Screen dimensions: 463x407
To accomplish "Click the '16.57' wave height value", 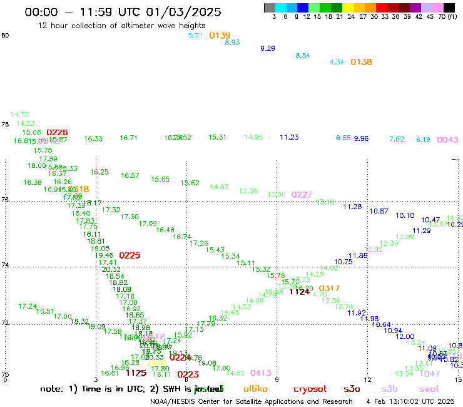I will (x=130, y=175).
